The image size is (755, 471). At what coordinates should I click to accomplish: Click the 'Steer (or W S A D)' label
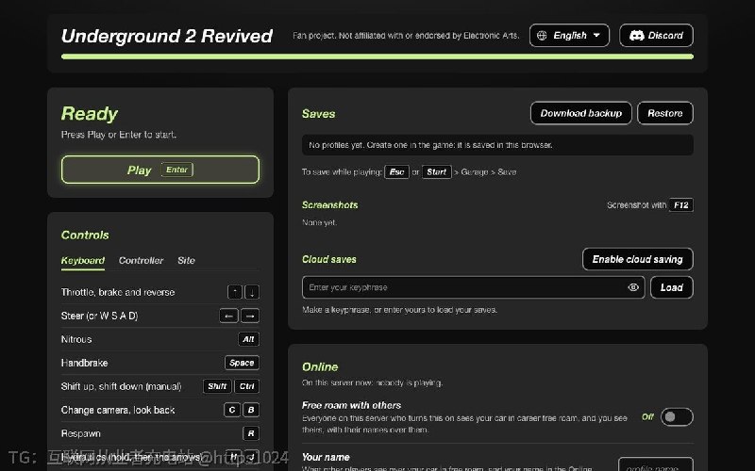(x=100, y=316)
